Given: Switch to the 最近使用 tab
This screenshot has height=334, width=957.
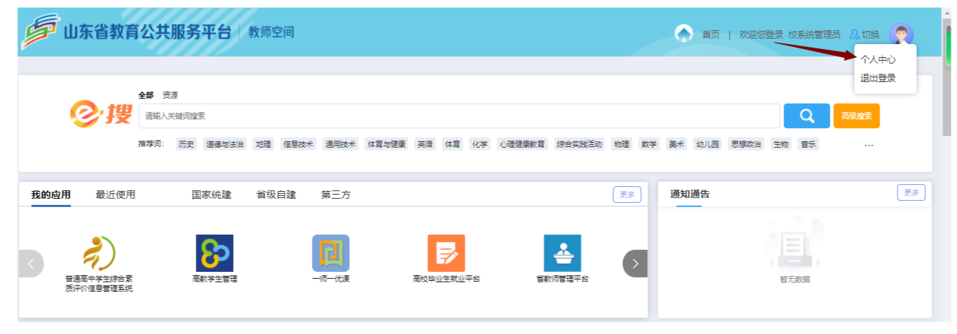Looking at the screenshot, I should tap(115, 195).
